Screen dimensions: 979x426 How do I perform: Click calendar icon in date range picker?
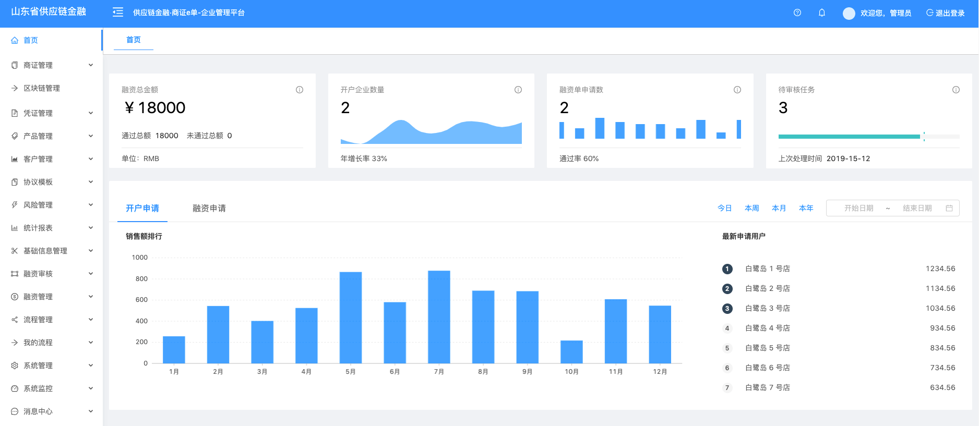point(949,208)
